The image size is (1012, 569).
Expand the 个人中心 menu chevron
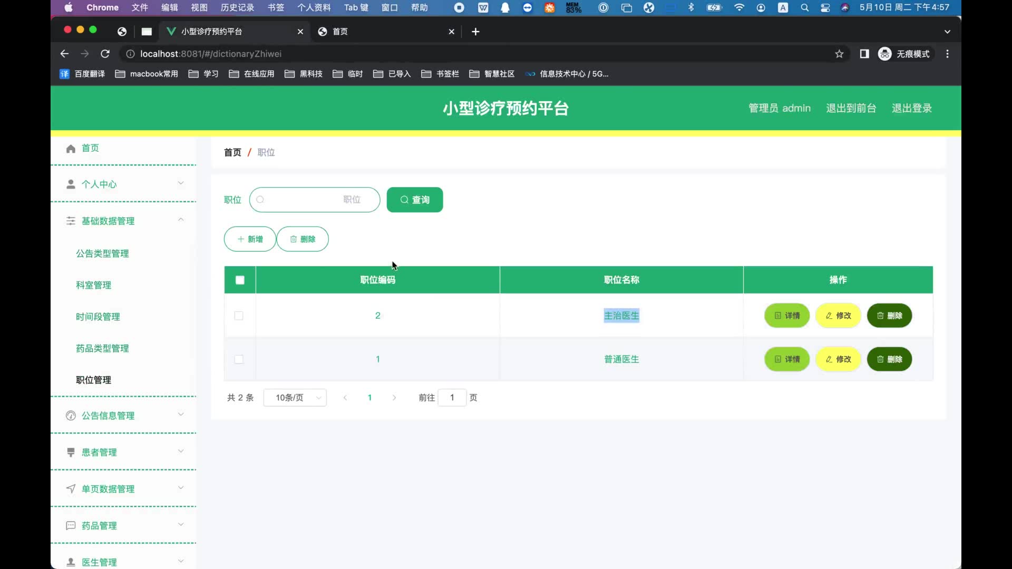pos(181,183)
